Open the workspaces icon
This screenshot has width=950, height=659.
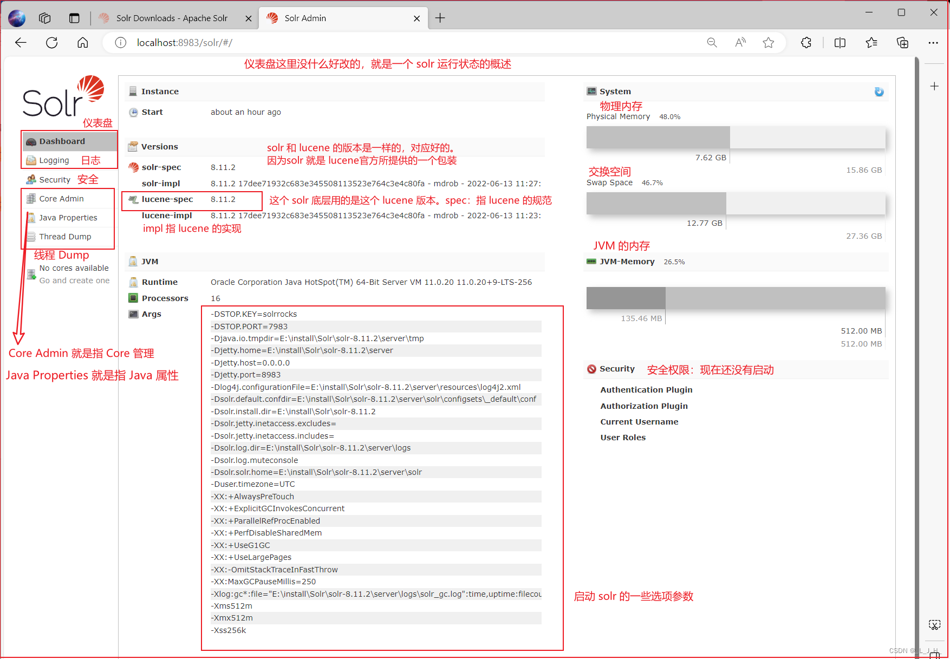click(x=45, y=18)
